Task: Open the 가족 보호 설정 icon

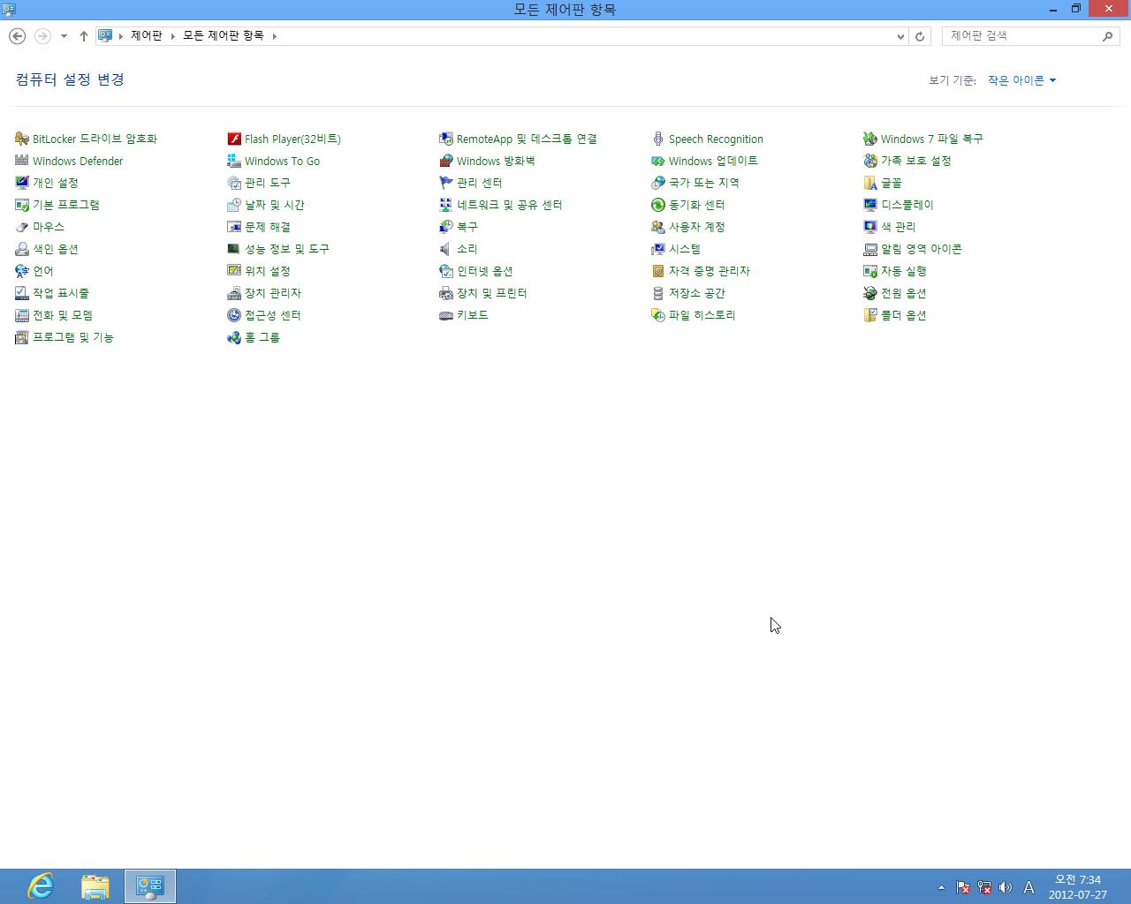Action: click(870, 161)
